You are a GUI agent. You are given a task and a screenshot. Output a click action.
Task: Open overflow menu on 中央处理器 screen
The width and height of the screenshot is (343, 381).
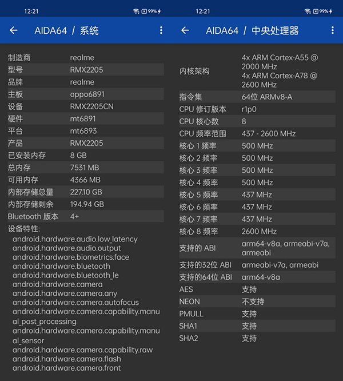click(332, 30)
